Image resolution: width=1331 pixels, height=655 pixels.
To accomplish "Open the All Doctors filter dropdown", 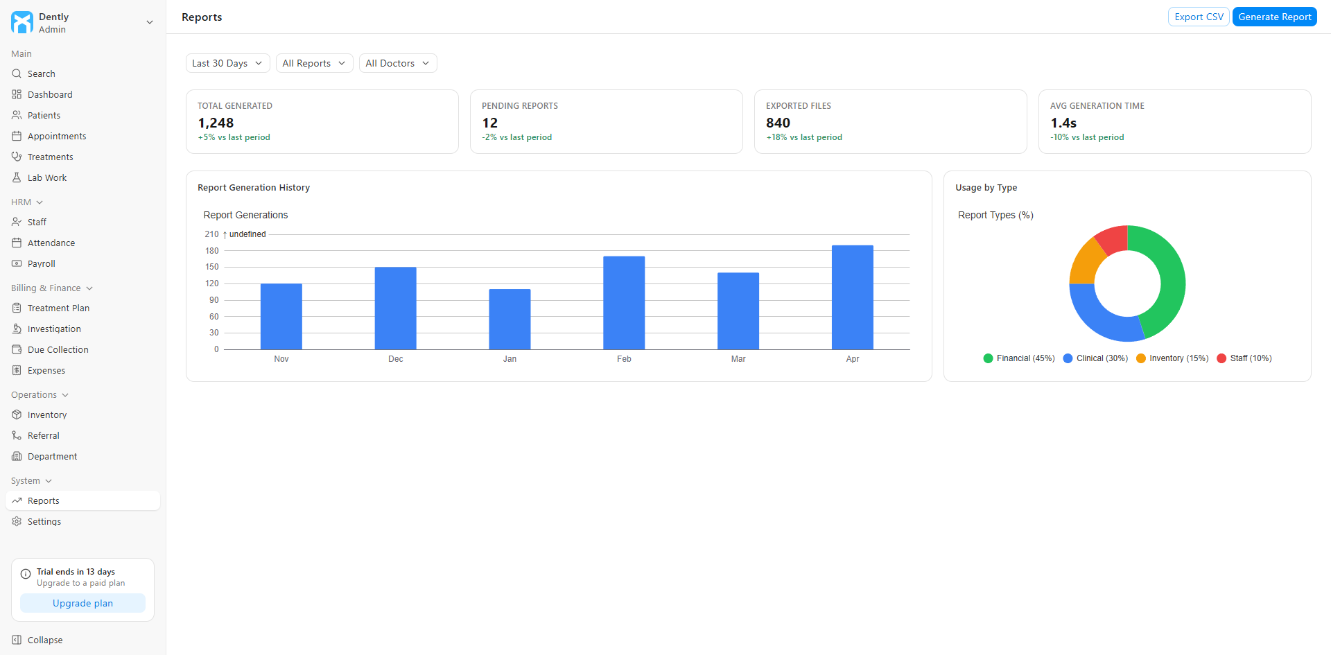I will (x=398, y=63).
